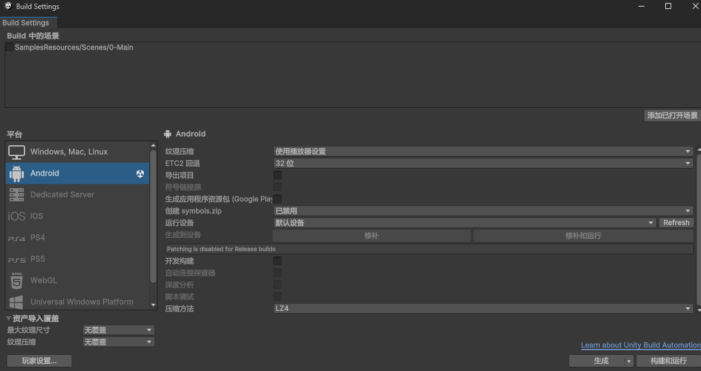Collapse the 资产导入覆盖 section triangle

[8, 319]
